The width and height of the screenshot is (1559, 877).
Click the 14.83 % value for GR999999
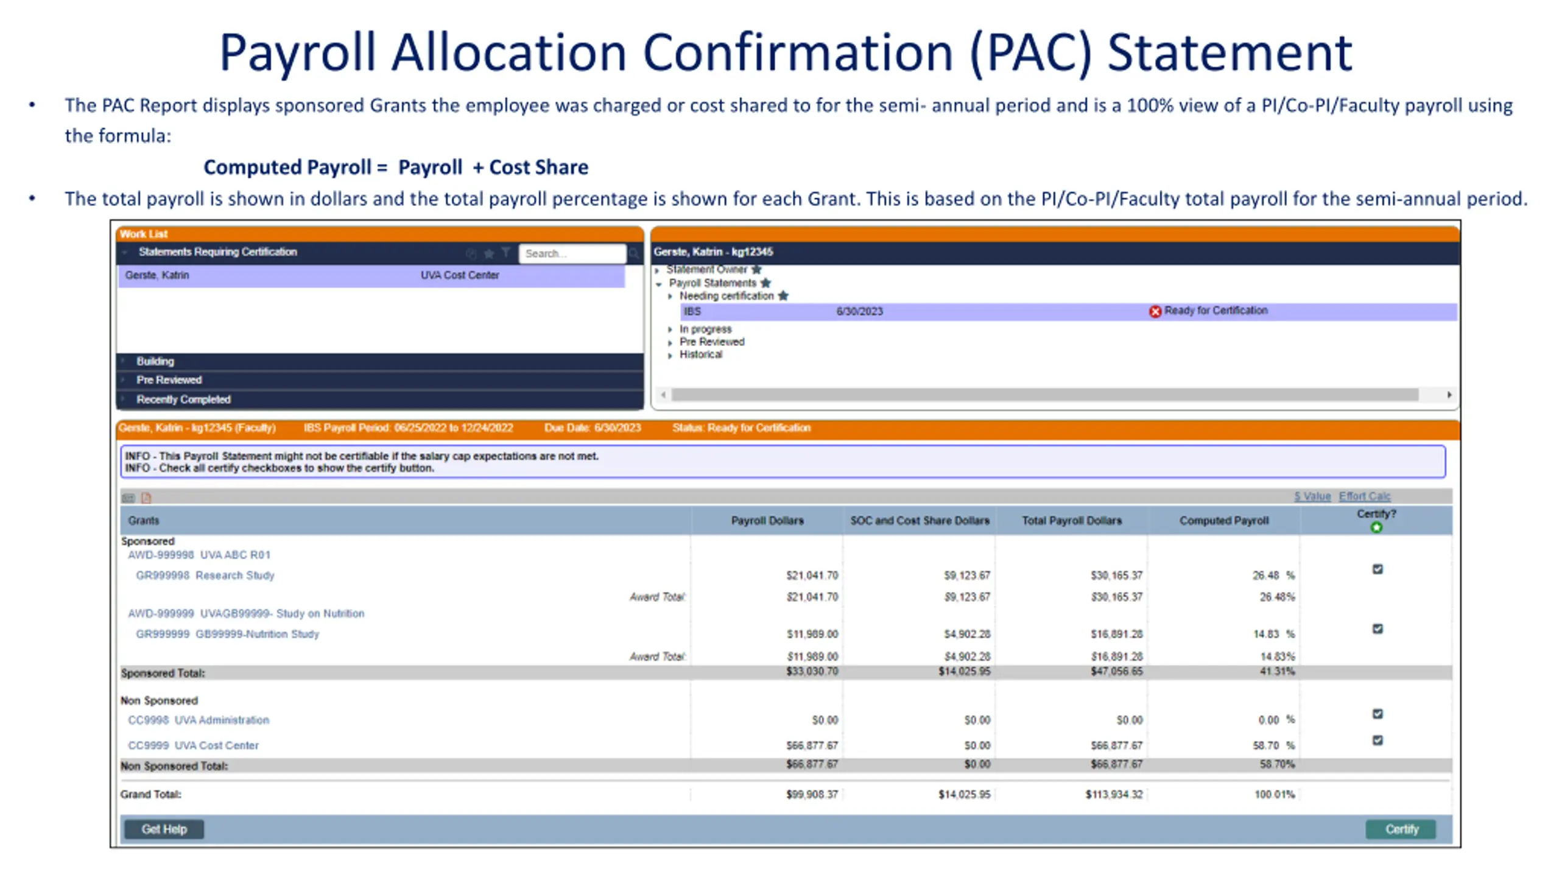point(1273,634)
